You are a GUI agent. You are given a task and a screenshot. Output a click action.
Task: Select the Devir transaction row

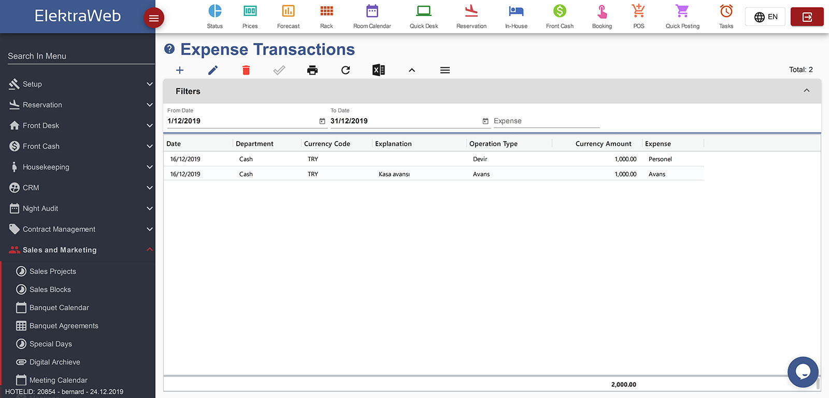pos(434,159)
